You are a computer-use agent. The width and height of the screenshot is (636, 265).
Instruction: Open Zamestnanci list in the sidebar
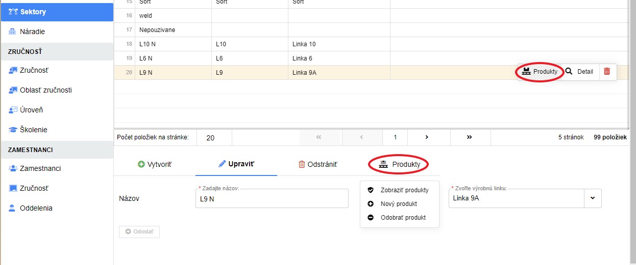point(40,168)
